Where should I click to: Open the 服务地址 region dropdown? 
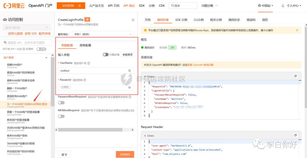[x=103, y=34]
